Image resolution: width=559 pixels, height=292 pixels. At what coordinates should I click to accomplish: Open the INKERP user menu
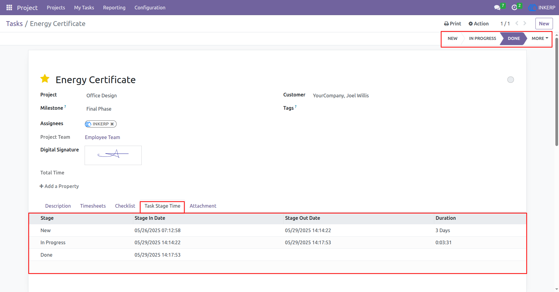coord(542,8)
